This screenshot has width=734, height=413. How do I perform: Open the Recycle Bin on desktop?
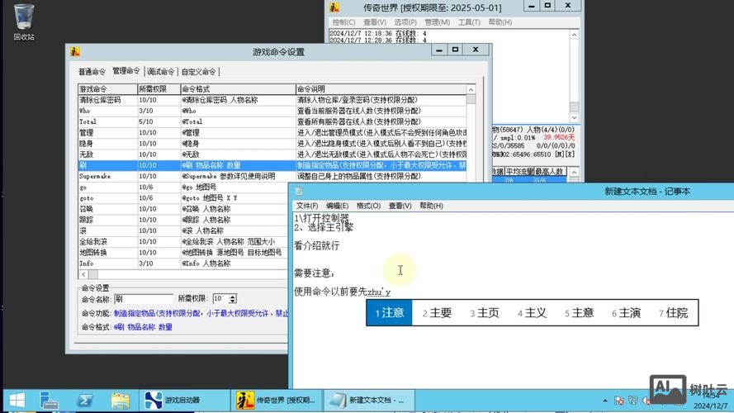24,20
